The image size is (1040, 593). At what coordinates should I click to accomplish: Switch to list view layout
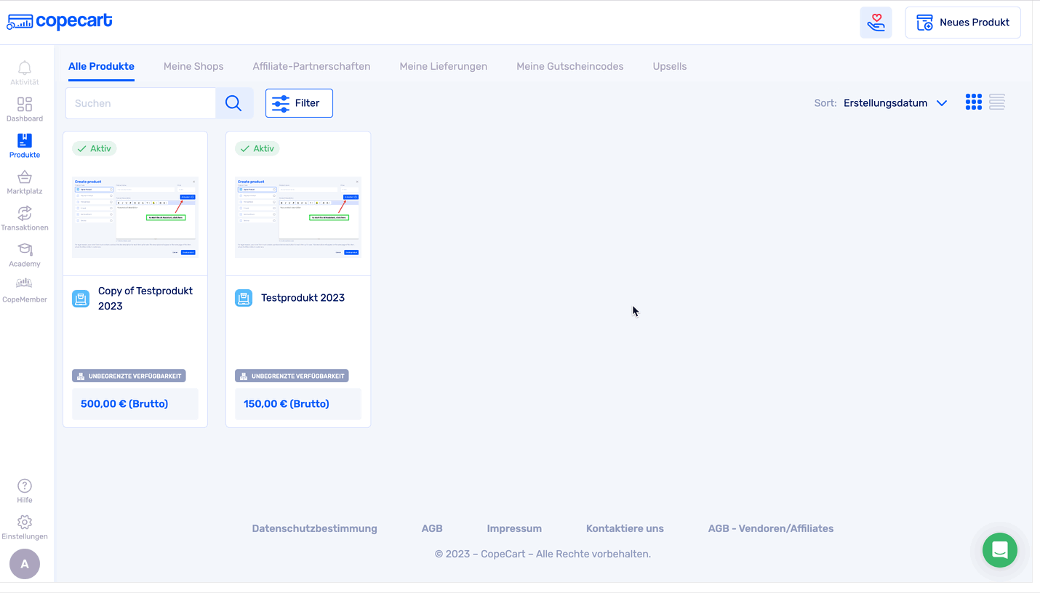[997, 102]
